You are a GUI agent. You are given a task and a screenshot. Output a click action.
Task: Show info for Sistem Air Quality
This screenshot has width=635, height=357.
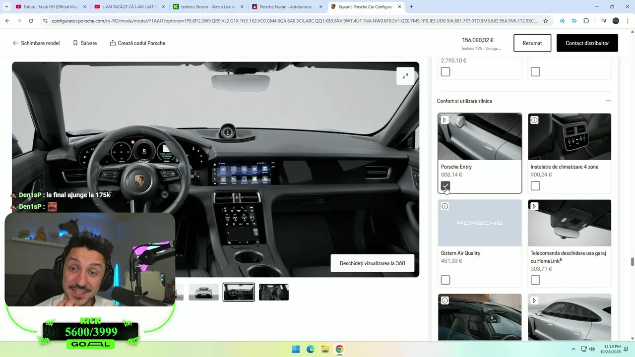pos(445,206)
